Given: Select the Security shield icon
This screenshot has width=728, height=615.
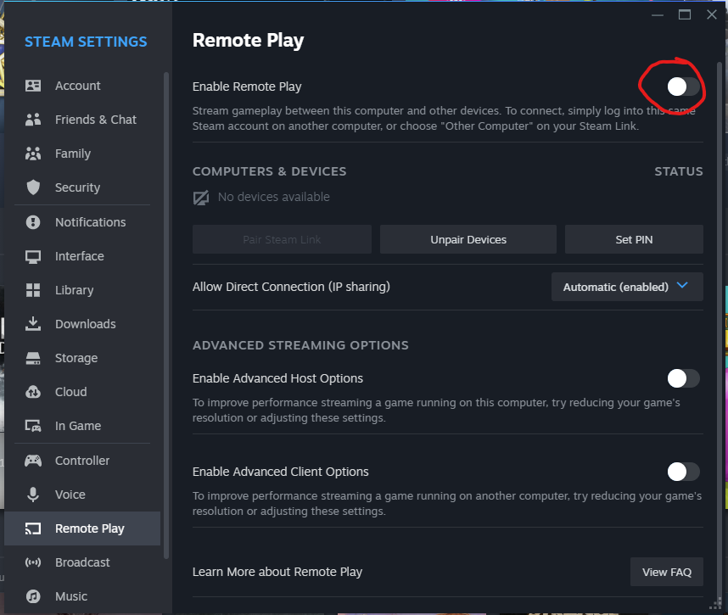Looking at the screenshot, I should click(x=33, y=187).
